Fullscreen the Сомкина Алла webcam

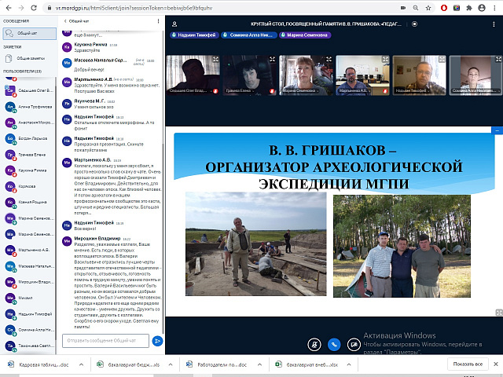tap(498, 60)
